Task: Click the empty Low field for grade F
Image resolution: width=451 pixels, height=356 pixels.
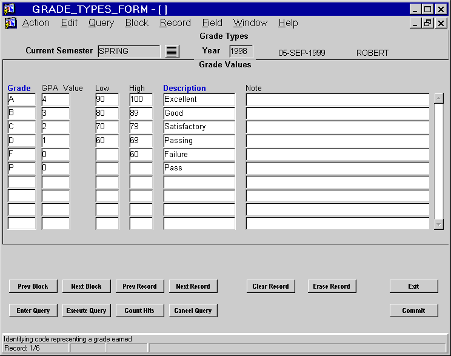Action: [x=107, y=155]
